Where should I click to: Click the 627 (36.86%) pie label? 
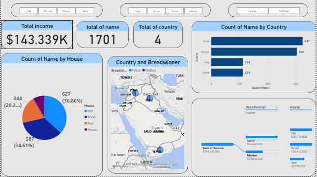pyautogui.click(x=72, y=98)
